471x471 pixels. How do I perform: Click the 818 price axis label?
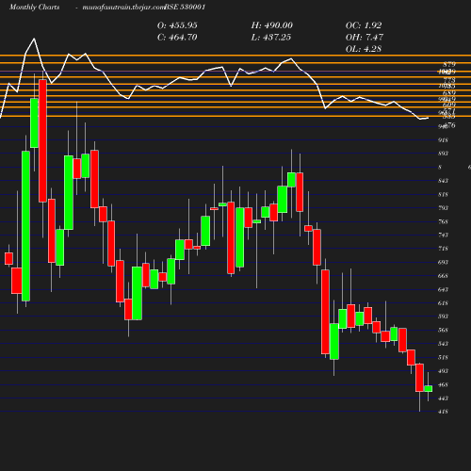pos(443,195)
